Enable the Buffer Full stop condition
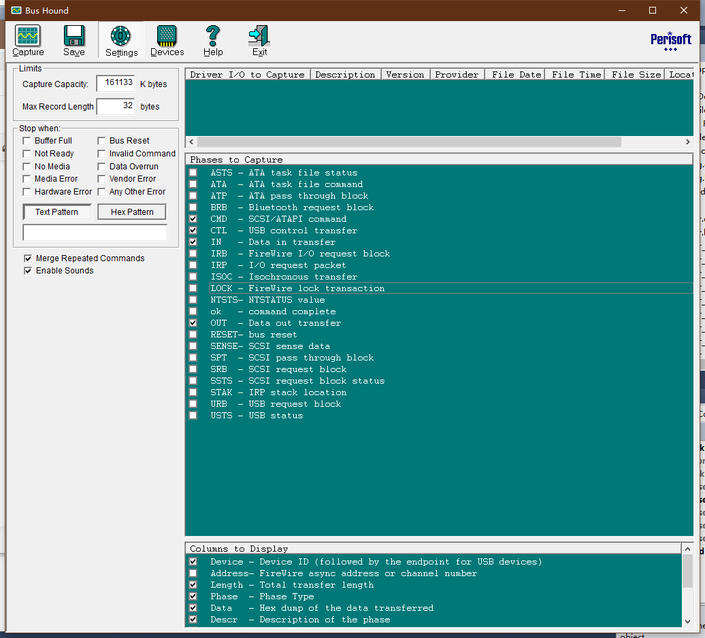This screenshot has height=638, width=705. click(x=27, y=141)
